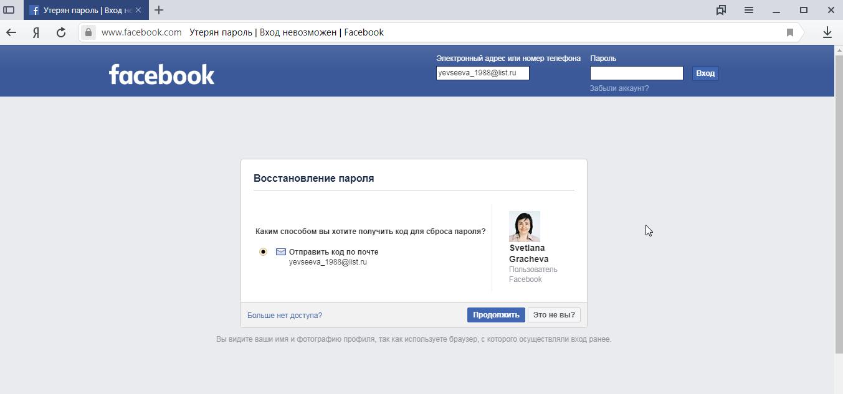Click the Восстановление пароля heading
This screenshot has width=843, height=394.
tap(314, 179)
